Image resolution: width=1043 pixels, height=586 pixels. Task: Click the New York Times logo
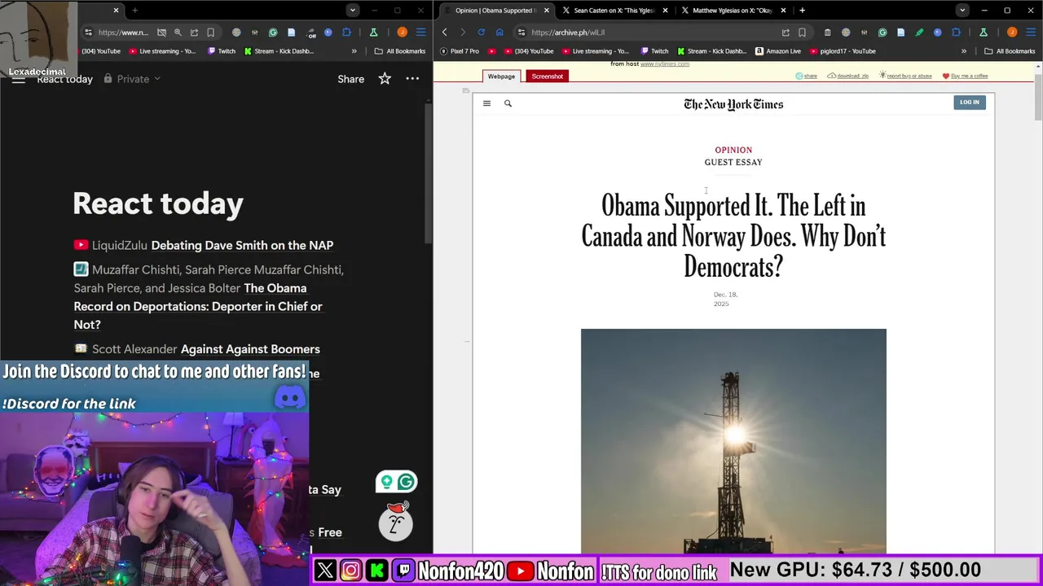click(x=733, y=104)
